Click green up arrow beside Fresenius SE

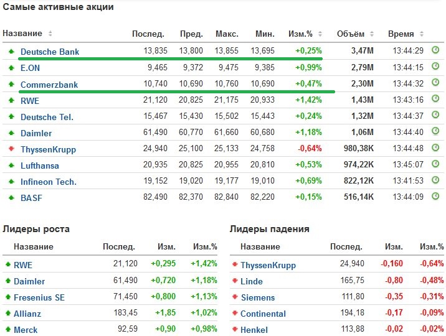click(8, 297)
